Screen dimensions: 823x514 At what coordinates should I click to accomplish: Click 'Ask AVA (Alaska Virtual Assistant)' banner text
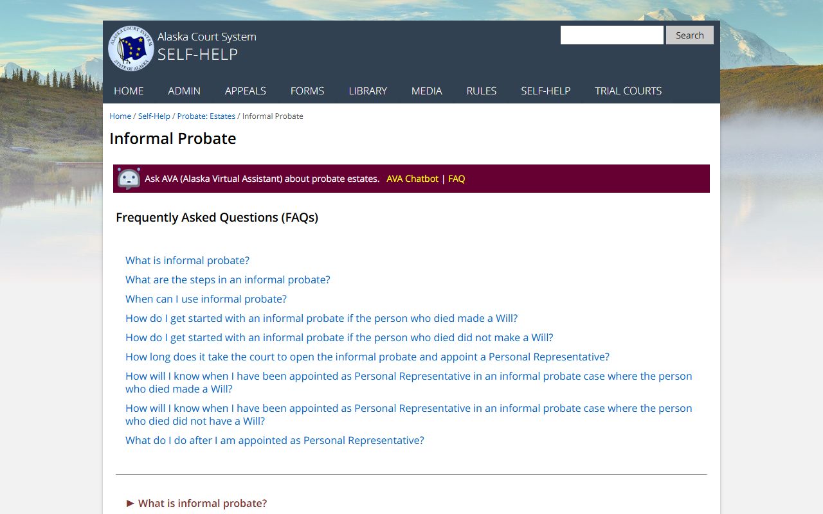(262, 179)
